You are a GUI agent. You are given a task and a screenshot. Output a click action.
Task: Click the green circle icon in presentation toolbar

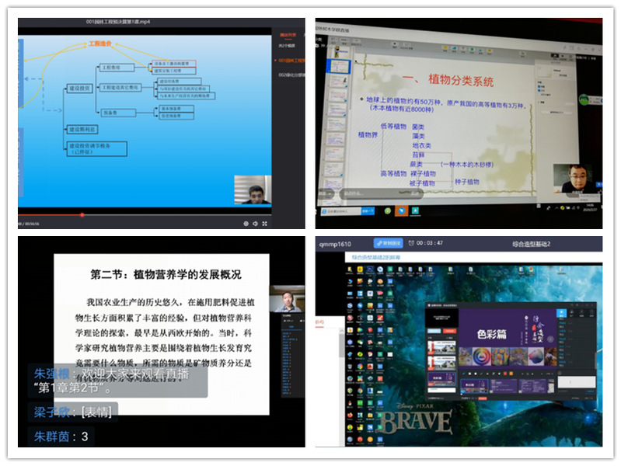tap(471, 50)
